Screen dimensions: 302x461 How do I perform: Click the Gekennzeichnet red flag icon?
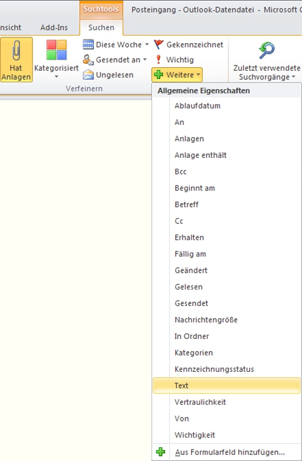click(x=159, y=45)
